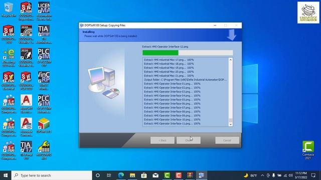The image size is (321, 180).
Task: Open SOLIDWORKS Electrical desktop shortcut
Action: [x=9, y=80]
